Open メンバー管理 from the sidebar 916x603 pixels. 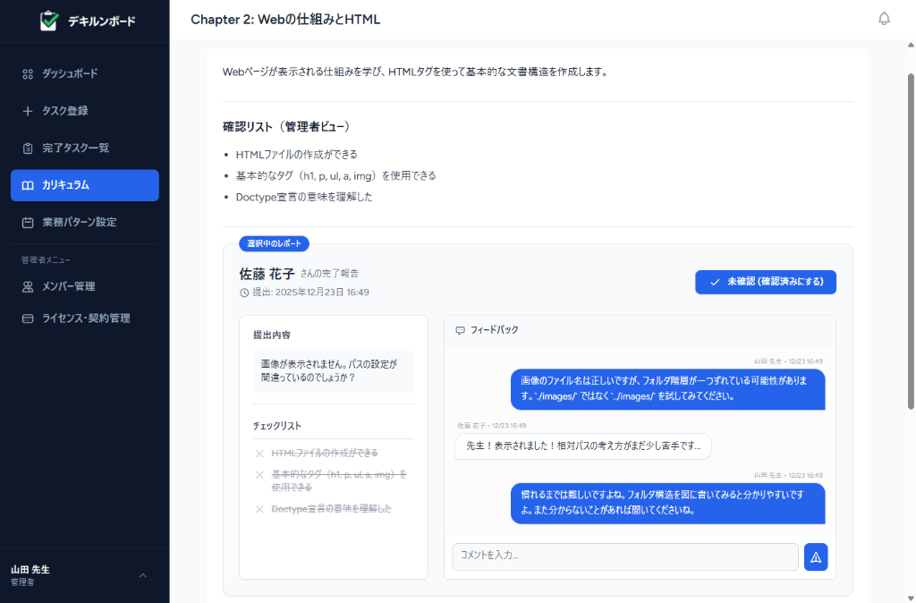tap(84, 286)
